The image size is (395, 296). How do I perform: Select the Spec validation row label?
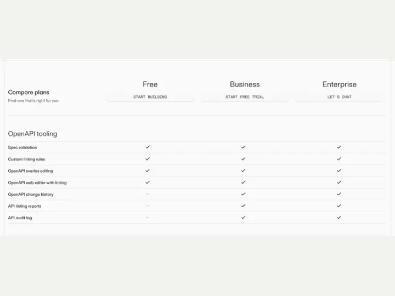(x=22, y=147)
